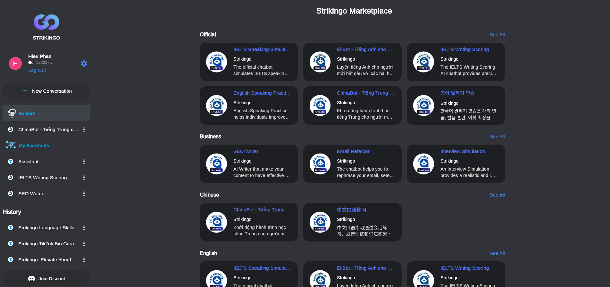Open 中文口语练习 title link

click(x=351, y=210)
